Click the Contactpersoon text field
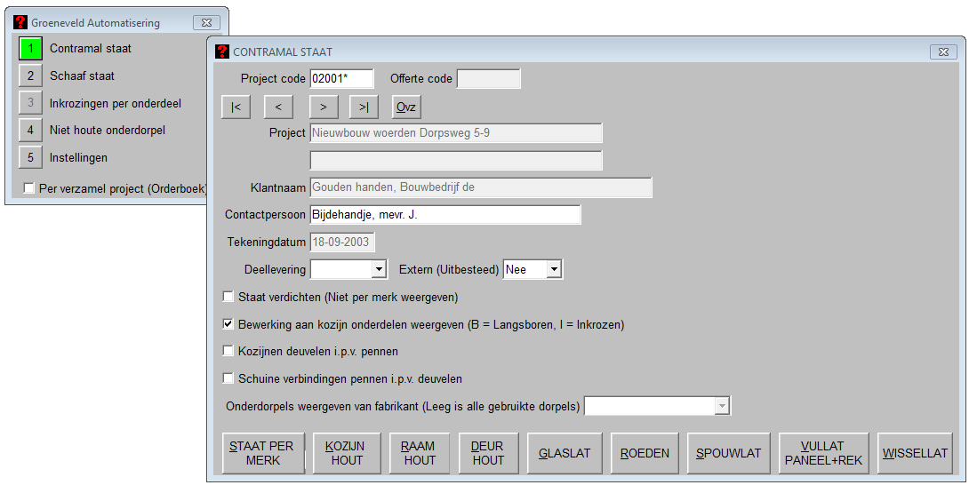The image size is (977, 493). click(444, 215)
